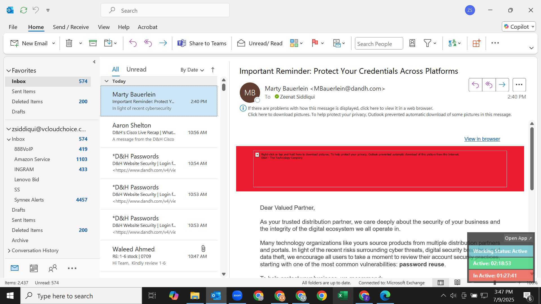
Task: Open the New Email dropdown arrow
Action: click(x=54, y=43)
